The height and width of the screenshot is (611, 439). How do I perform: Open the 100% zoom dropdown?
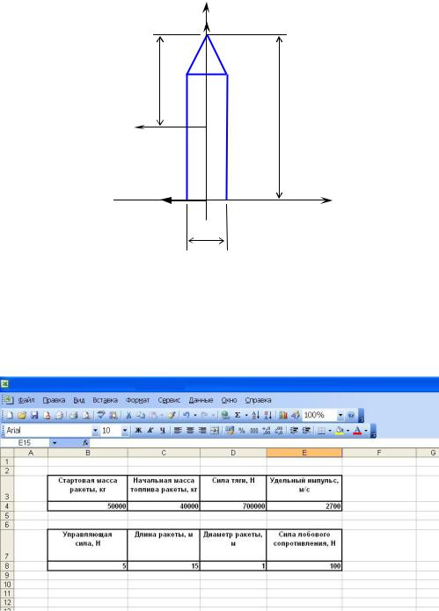(340, 415)
